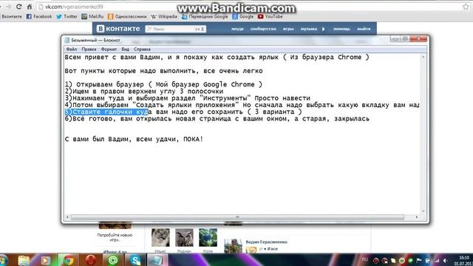473x266 pixels.
Task: Open the Wikipedia bookmark
Action: (164, 16)
